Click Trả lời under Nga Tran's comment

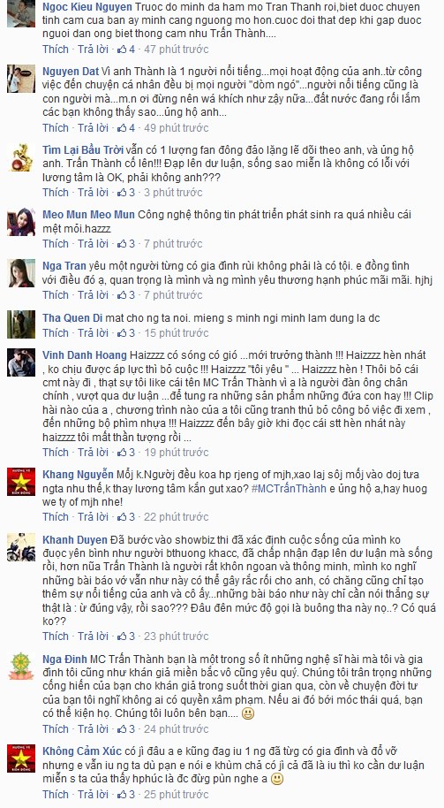93,294
